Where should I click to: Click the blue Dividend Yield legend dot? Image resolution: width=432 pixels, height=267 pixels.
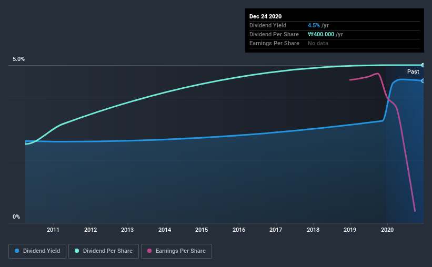tap(17, 251)
